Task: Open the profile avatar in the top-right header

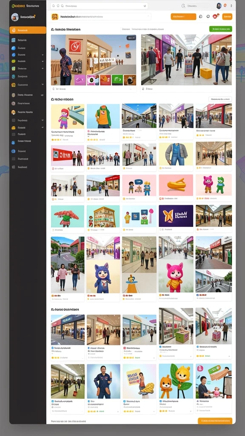Action: 219,6
